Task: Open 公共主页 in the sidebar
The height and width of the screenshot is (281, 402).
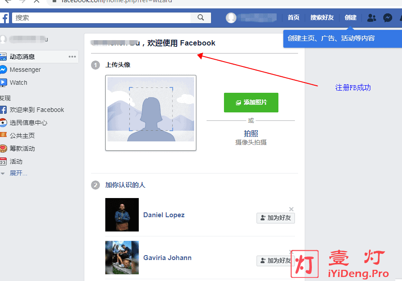Action: [x=22, y=136]
